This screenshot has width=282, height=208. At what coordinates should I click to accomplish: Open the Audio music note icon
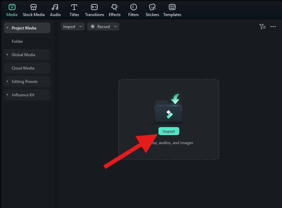[x=55, y=7]
